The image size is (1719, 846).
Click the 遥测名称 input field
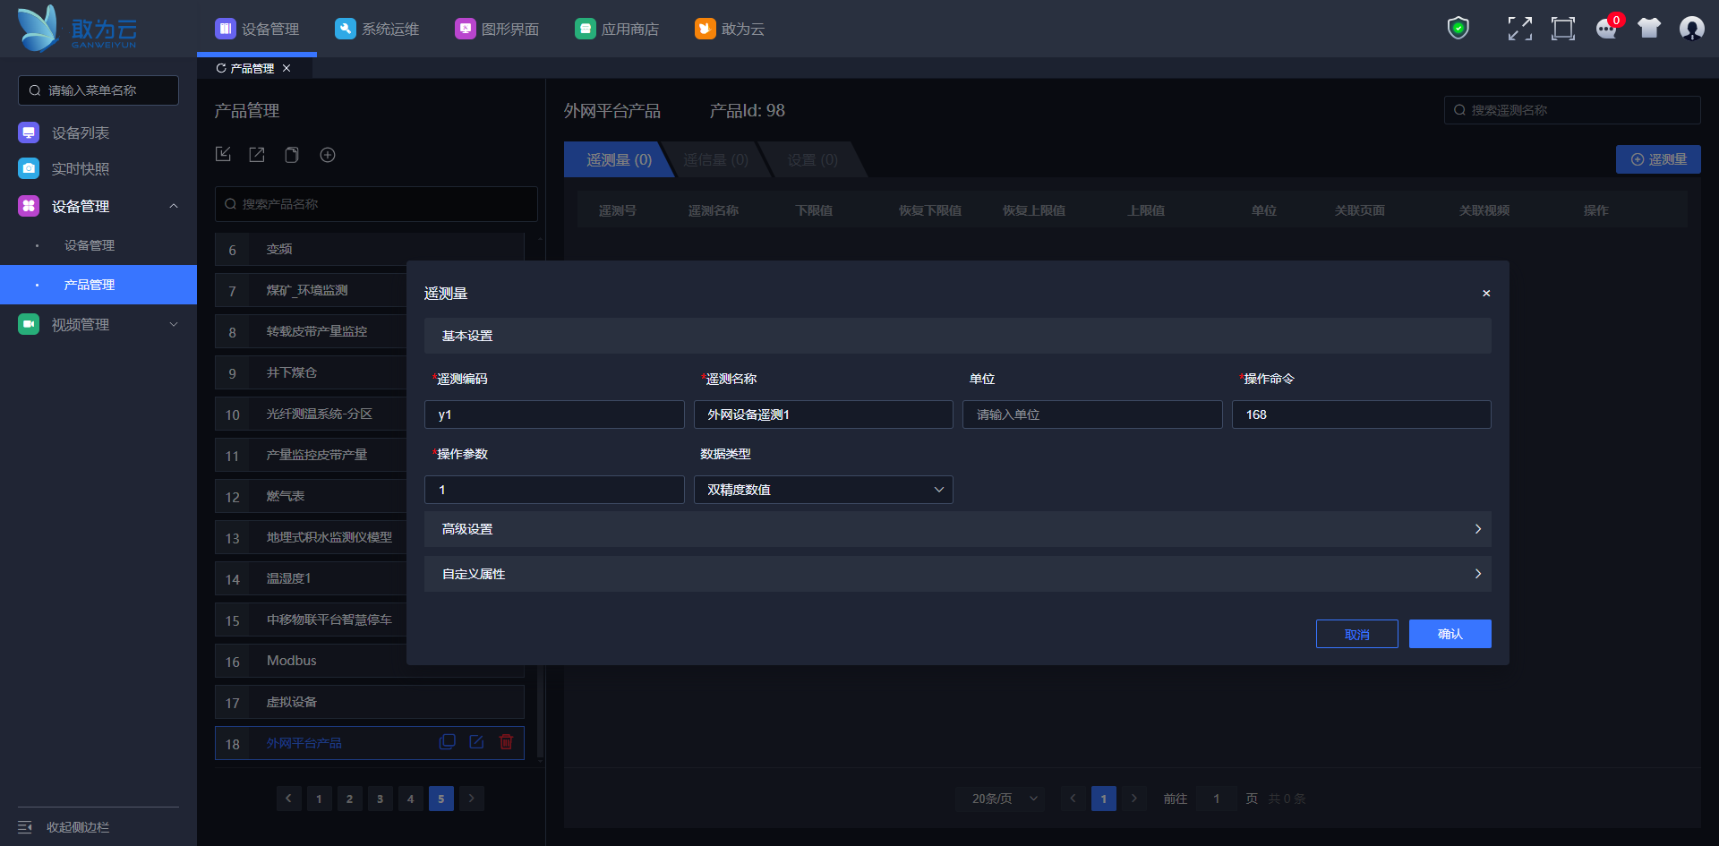(823, 414)
